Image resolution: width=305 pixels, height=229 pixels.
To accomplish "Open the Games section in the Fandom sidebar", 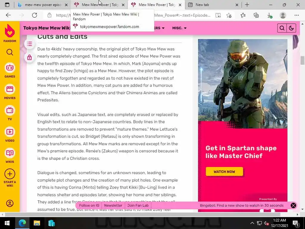I will point(10,70).
